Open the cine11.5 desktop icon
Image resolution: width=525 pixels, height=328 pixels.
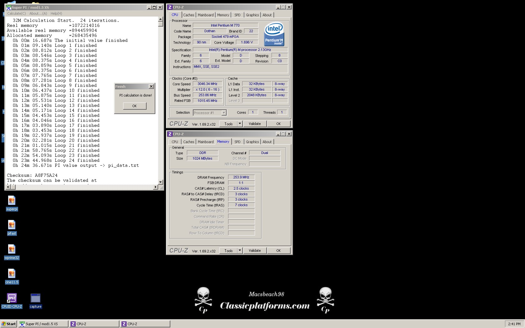point(12,276)
